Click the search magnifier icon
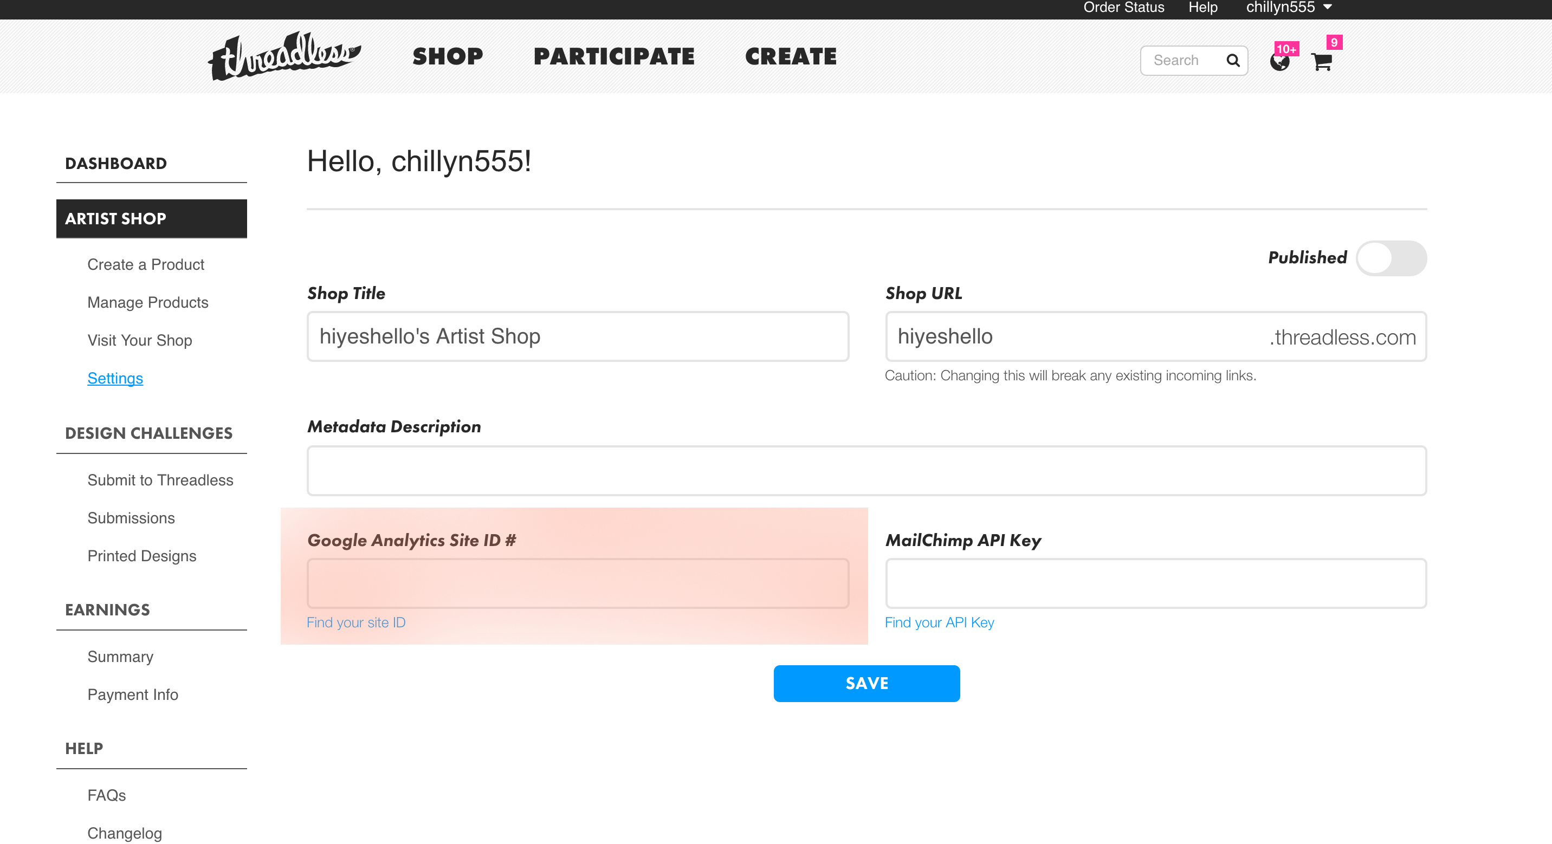1552x844 pixels. click(1233, 60)
